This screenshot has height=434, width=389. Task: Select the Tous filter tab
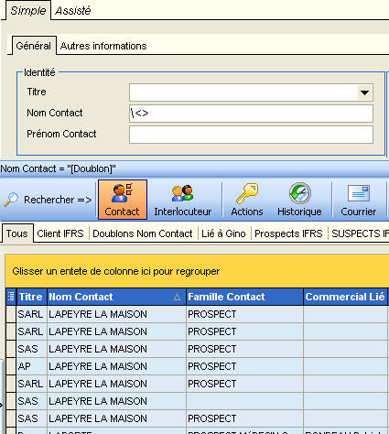point(17,233)
